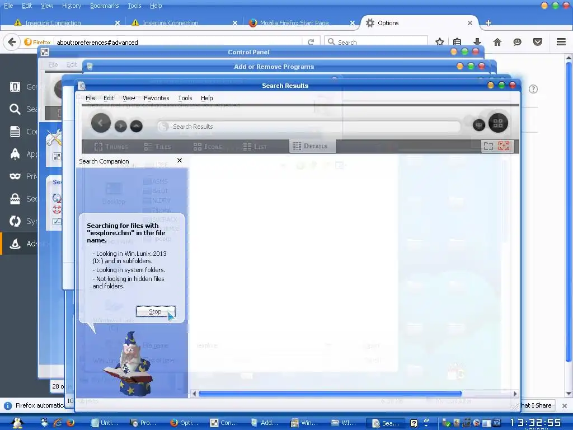
Task: Click the scroll left arrow in Search Results
Action: [194, 394]
